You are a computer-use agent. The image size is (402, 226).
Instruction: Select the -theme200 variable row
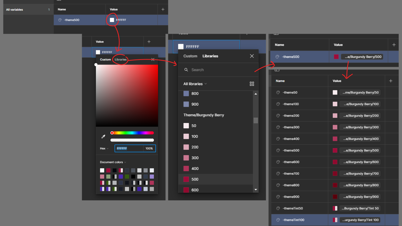point(335,116)
